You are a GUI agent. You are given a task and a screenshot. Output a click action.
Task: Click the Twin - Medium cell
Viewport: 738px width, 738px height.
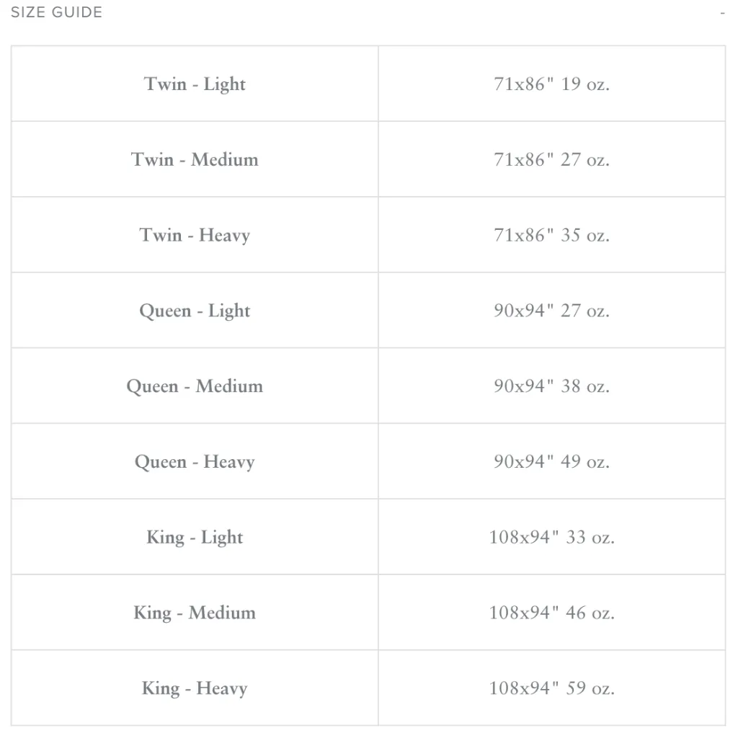195,159
